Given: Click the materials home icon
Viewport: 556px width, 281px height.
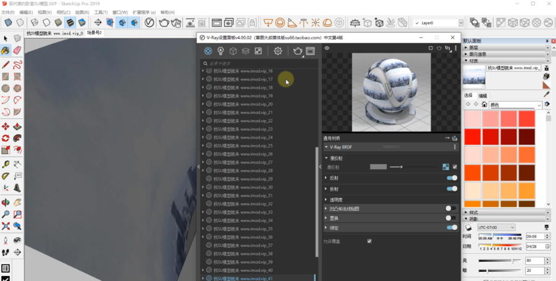Looking at the screenshot, I should [x=484, y=104].
